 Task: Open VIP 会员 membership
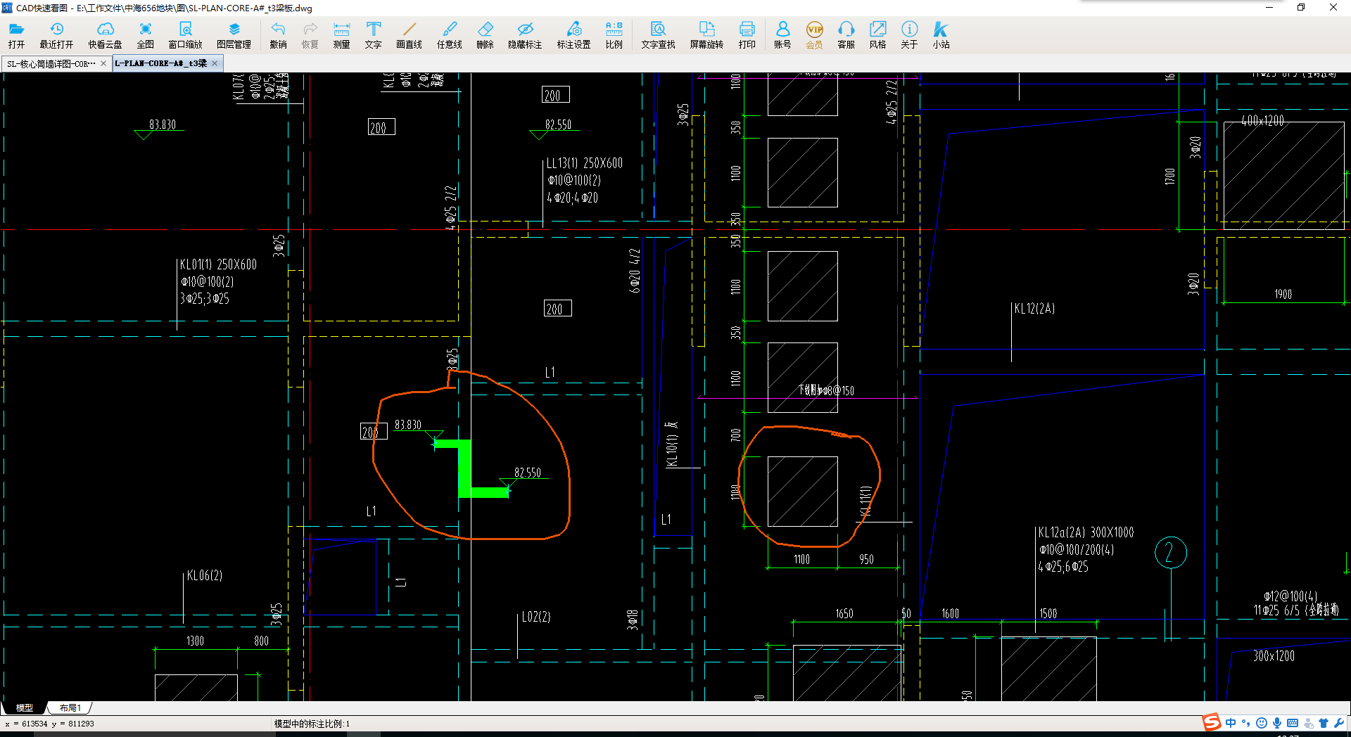tap(814, 34)
